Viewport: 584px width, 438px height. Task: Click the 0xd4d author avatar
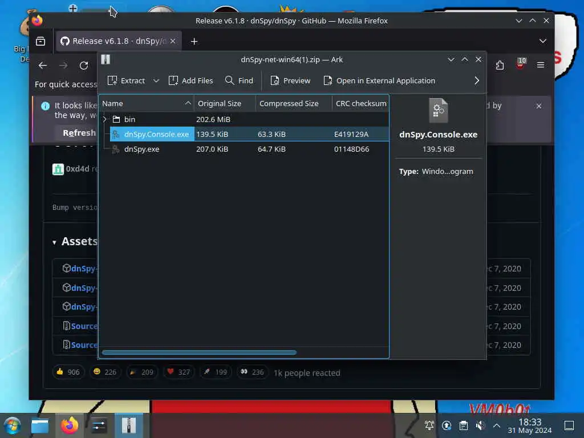coord(58,169)
